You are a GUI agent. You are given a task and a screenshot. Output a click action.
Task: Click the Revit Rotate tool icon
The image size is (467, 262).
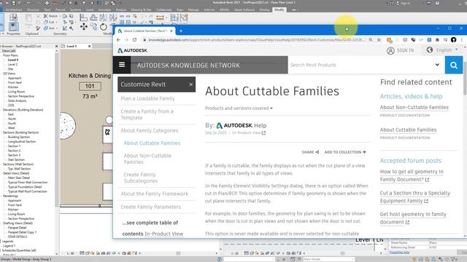click(103, 27)
